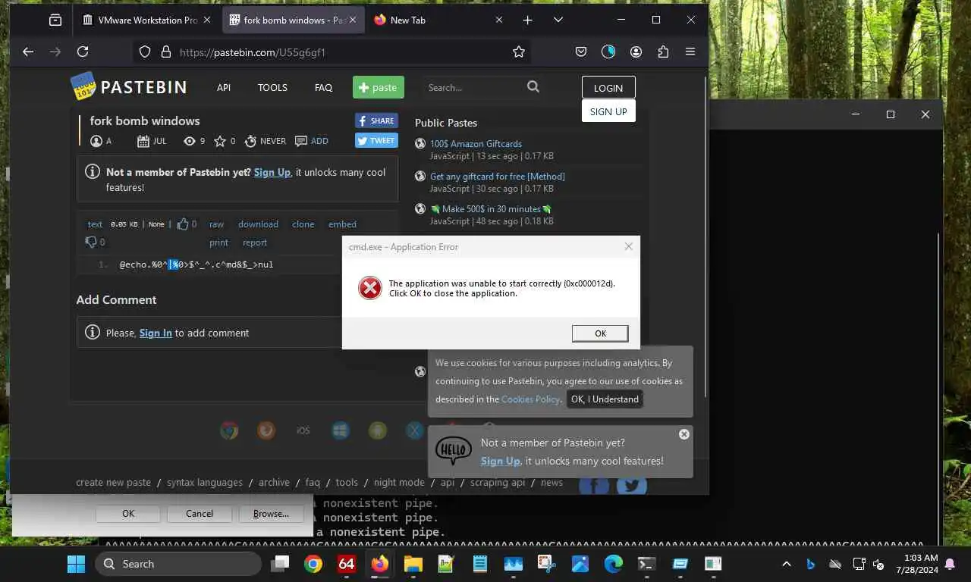The width and height of the screenshot is (971, 582).
Task: Click the LOGIN button
Action: [x=608, y=87]
